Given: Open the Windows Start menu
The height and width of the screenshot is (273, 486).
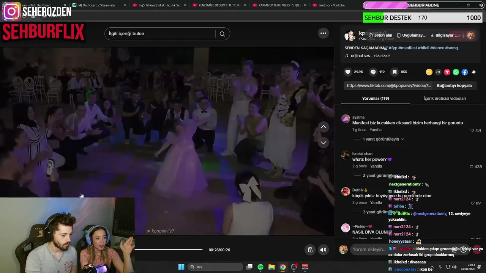Looking at the screenshot, I should click(181, 267).
